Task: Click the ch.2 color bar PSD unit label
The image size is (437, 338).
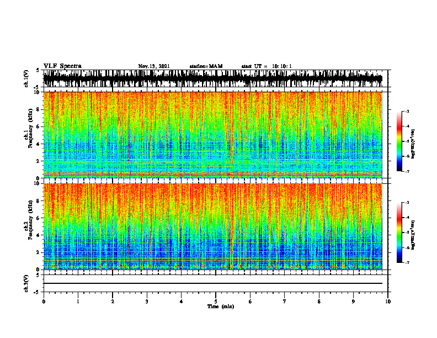Action: (x=413, y=235)
